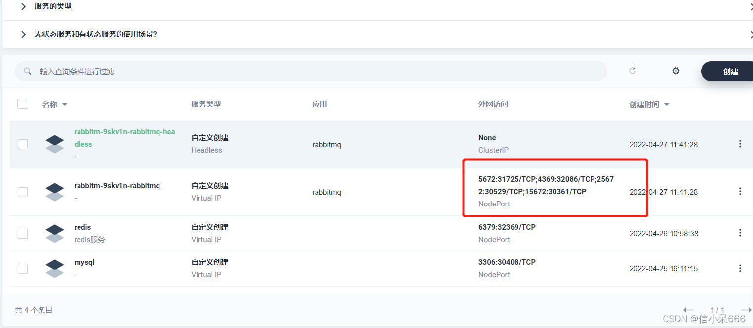The image size is (753, 328).
Task: Open the three-dot menu for mysql row
Action: (x=740, y=268)
